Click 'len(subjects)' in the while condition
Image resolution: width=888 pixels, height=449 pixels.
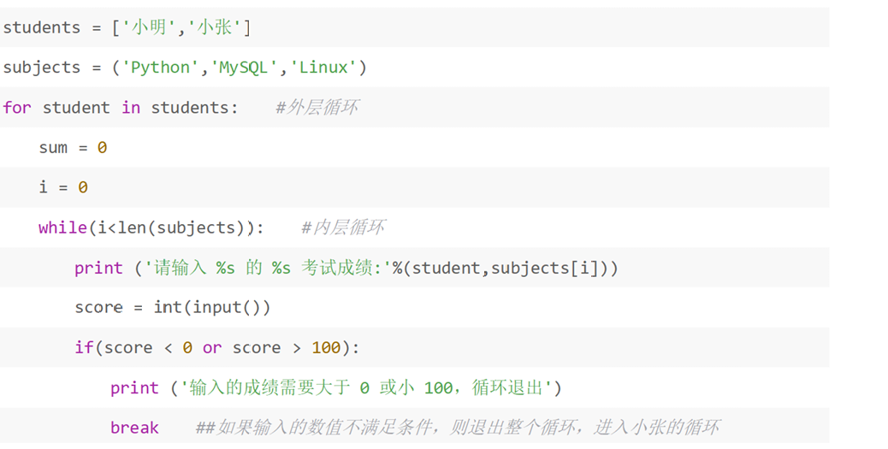181,227
